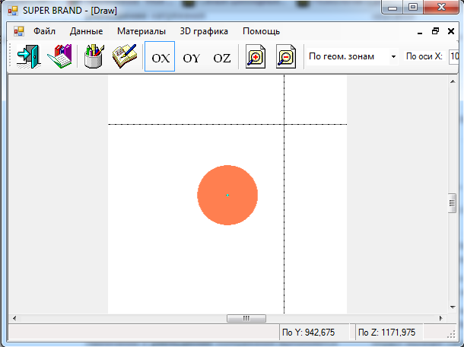This screenshot has height=347, width=464.
Task: Click the zoom in magnifier icon
Action: [x=256, y=56]
